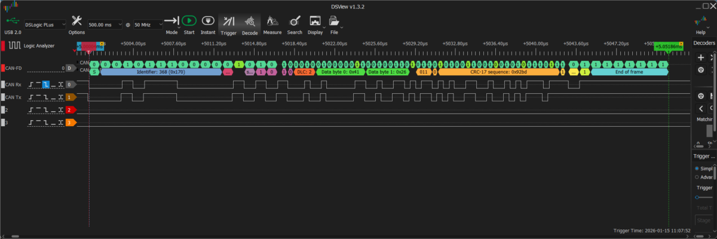Open the Measure tool
717x239 pixels.
(x=272, y=24)
